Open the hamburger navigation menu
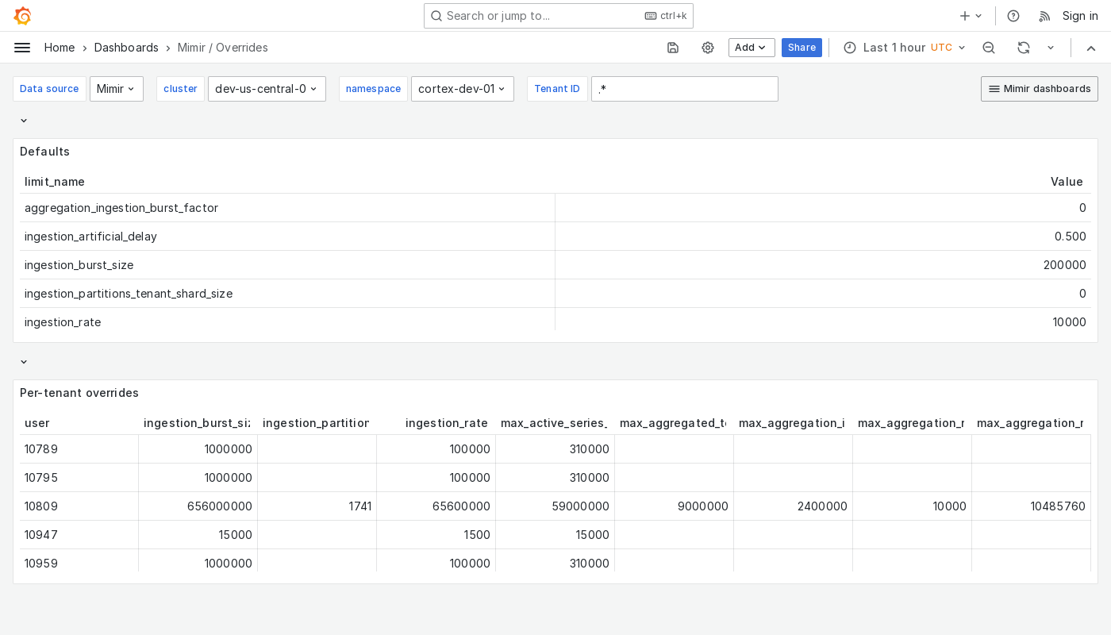1111x635 pixels. coord(22,48)
